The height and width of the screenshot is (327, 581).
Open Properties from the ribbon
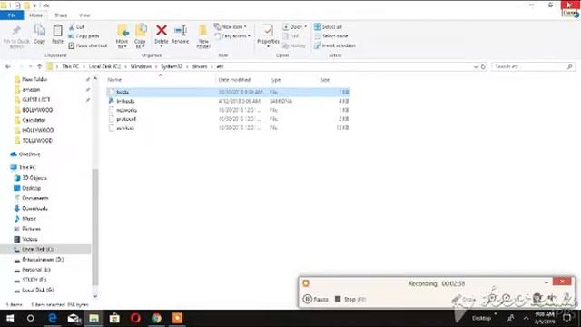tap(268, 35)
